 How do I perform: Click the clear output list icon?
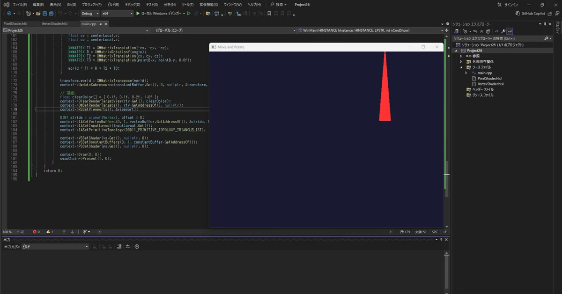click(x=119, y=246)
